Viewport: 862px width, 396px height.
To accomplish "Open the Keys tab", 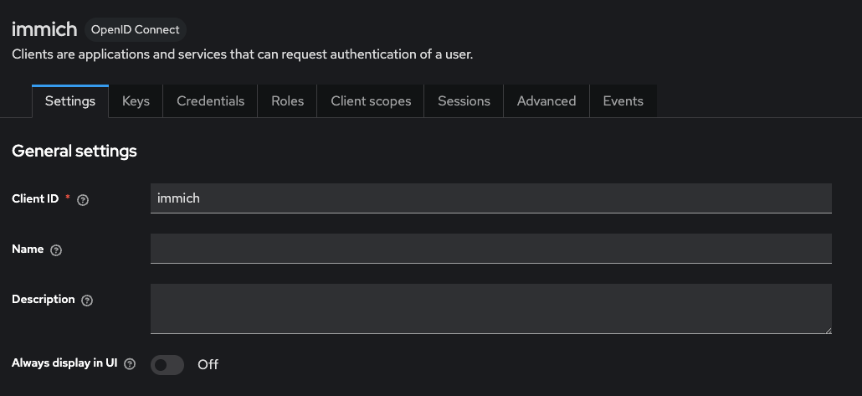I will tap(136, 101).
